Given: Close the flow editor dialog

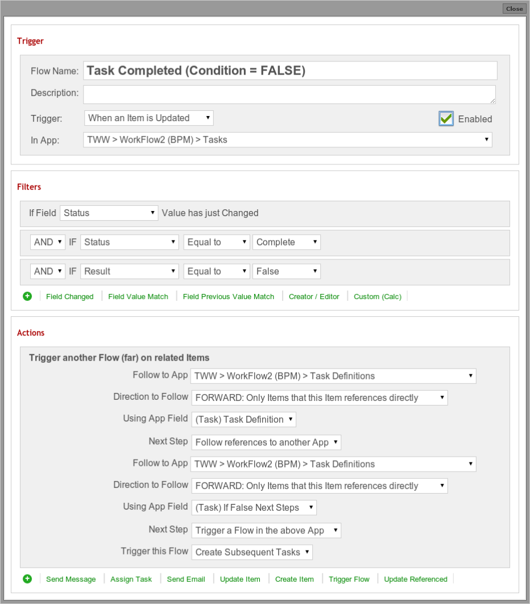Looking at the screenshot, I should [514, 9].
